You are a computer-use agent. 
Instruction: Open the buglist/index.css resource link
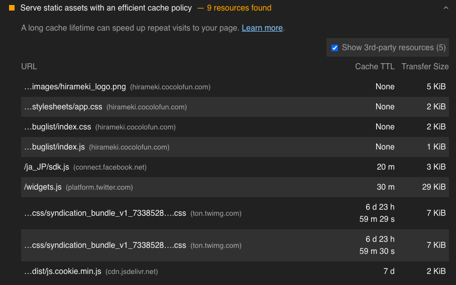[x=58, y=126]
